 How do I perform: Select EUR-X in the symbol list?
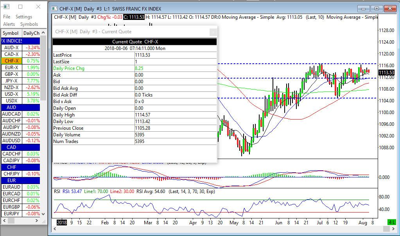point(11,68)
